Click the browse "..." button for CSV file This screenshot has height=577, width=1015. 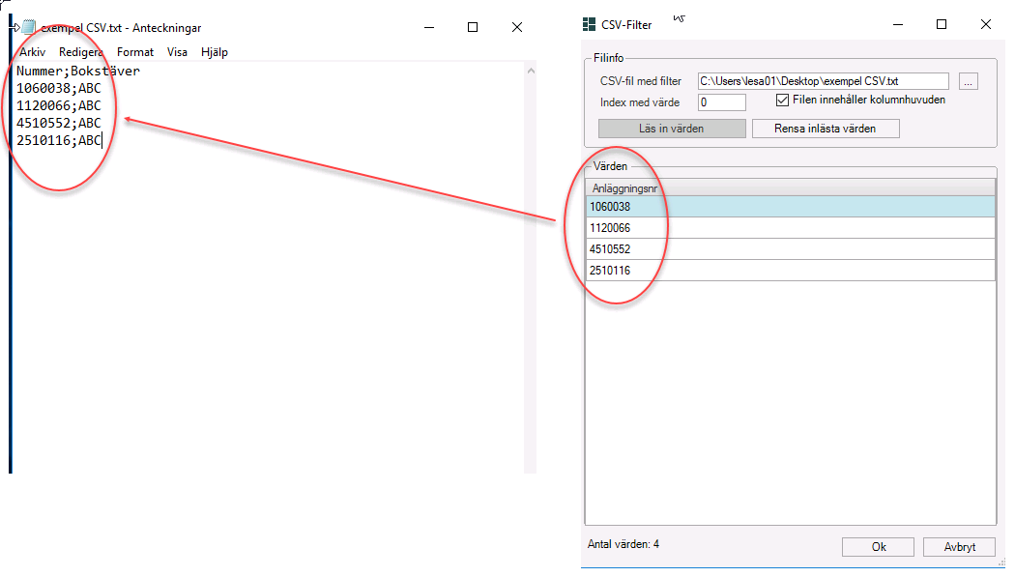click(970, 81)
